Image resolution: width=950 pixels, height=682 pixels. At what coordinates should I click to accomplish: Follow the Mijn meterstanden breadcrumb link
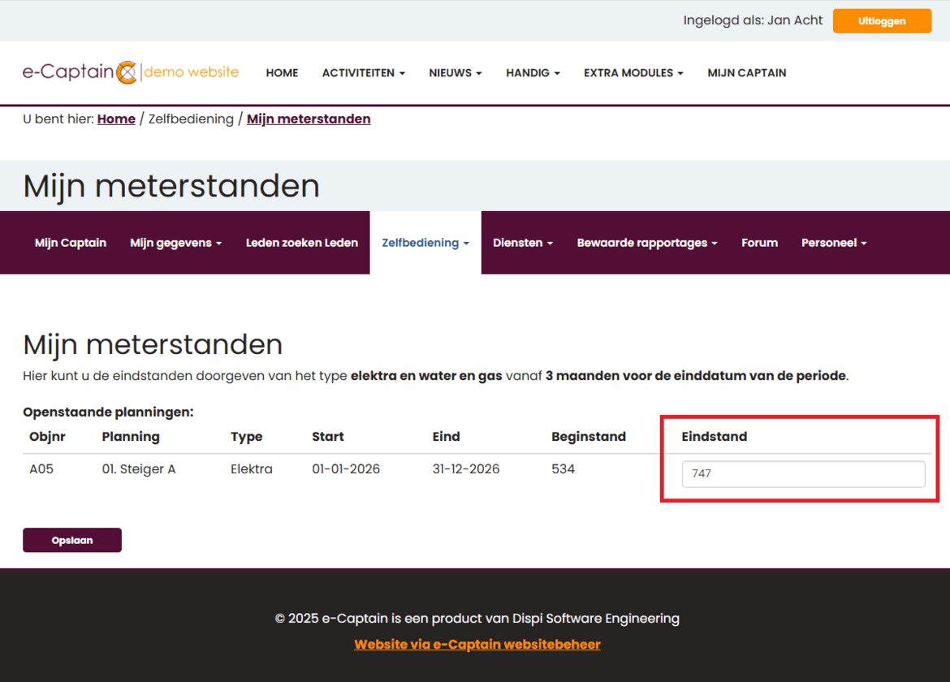[309, 119]
